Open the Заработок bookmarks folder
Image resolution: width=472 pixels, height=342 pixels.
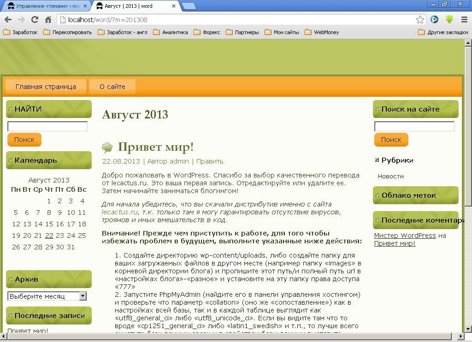click(x=20, y=32)
